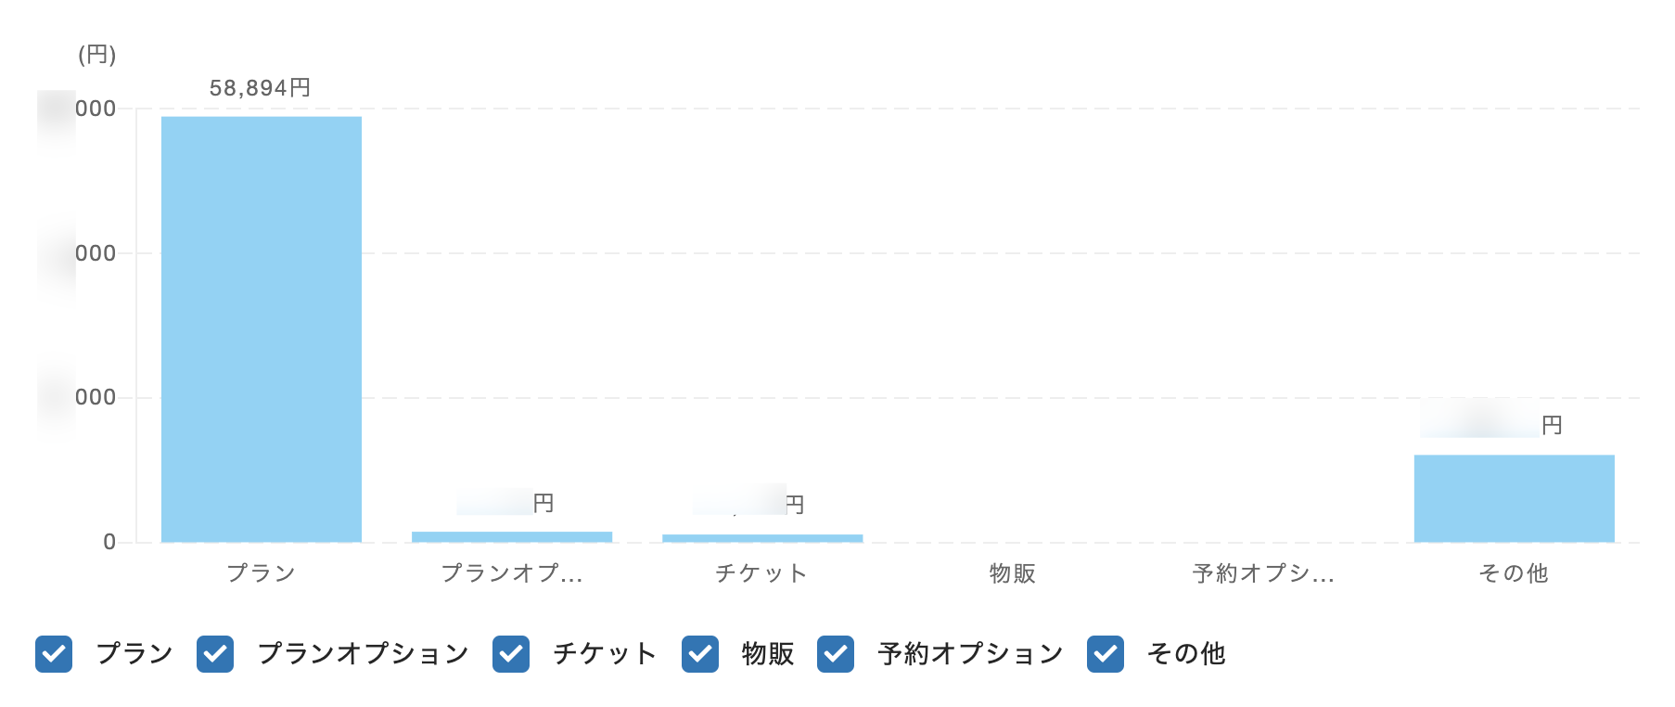Uncheck the プラン checkbox
The width and height of the screenshot is (1675, 707).
click(54, 654)
